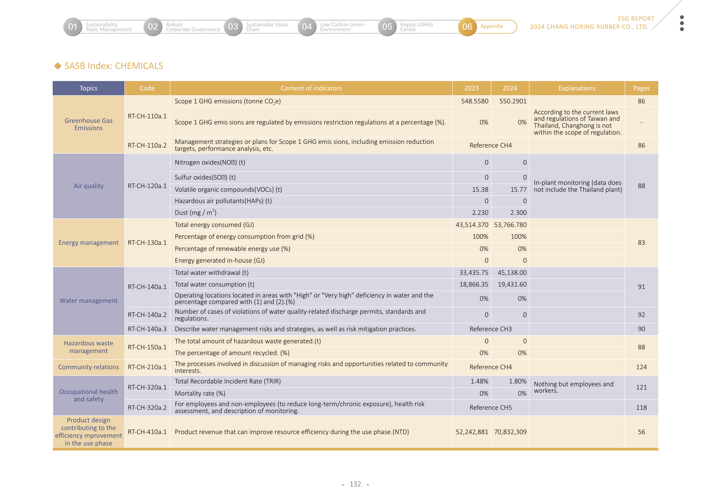This screenshot has width=711, height=503.
Task: Select Total water consumption 2023 value 18,866.35
Action: (x=474, y=285)
